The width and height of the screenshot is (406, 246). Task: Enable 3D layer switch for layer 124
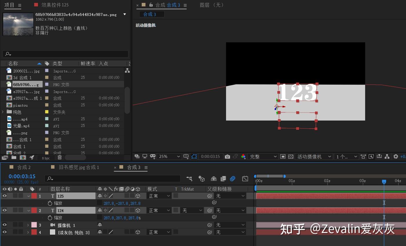click(137, 210)
